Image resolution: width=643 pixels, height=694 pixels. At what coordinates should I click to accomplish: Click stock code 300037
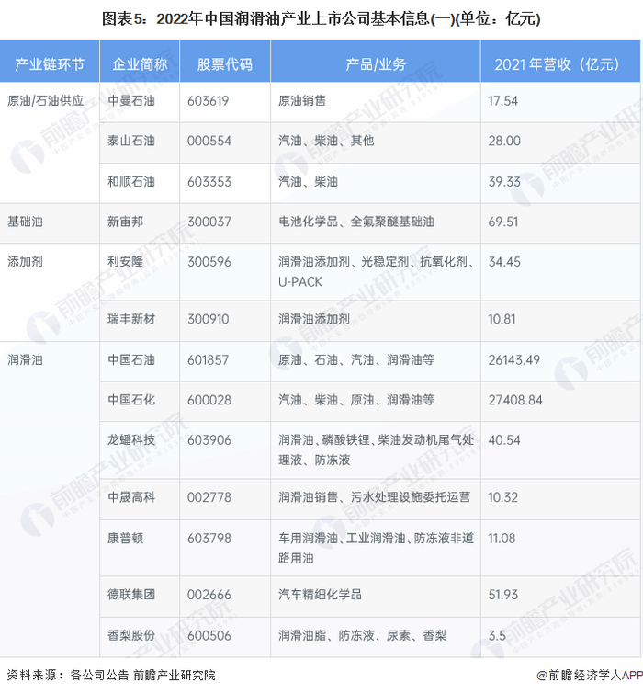click(209, 222)
